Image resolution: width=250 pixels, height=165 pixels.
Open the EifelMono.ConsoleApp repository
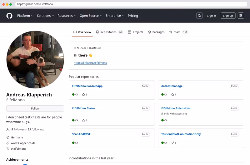pyautogui.click(x=87, y=86)
